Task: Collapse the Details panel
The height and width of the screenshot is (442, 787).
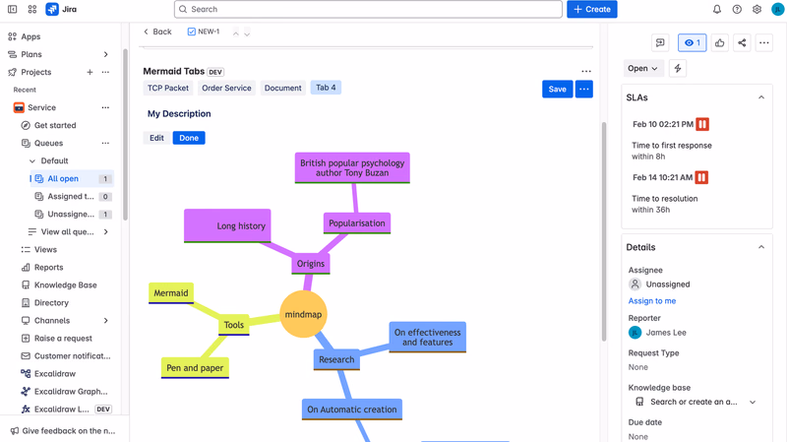Action: 761,247
